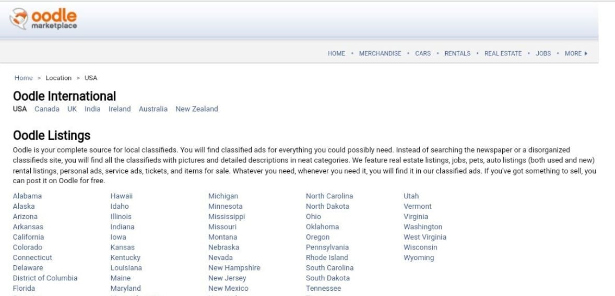Open Indiana listings
The image size is (615, 296).
click(x=122, y=227)
